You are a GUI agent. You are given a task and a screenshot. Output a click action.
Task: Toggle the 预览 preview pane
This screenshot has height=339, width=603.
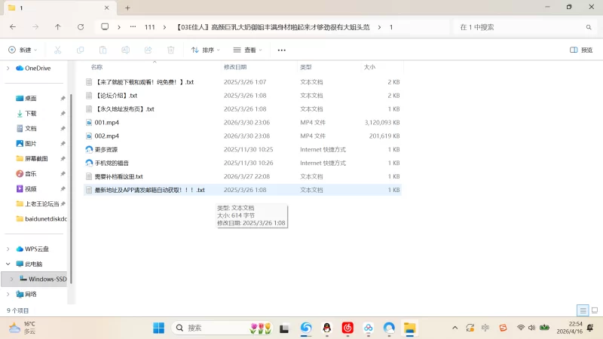(x=580, y=50)
